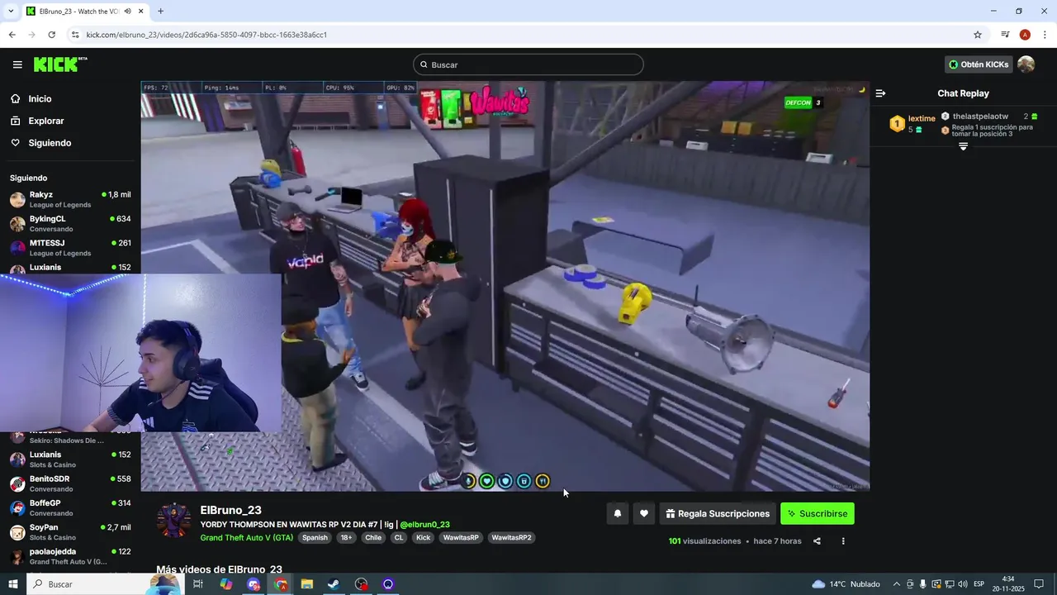Click the green Suscribirse button

coord(818,513)
